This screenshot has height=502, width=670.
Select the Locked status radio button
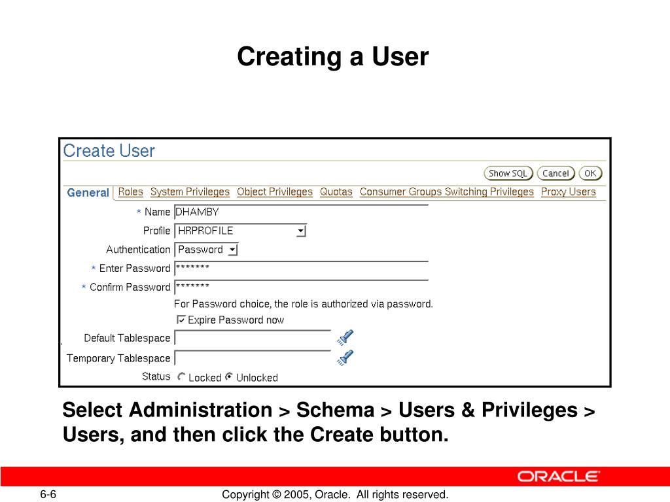(x=181, y=377)
